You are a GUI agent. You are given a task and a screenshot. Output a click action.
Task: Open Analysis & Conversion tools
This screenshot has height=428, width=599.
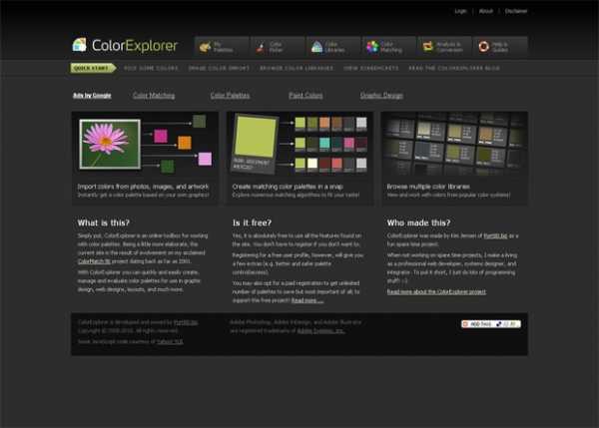tap(440, 46)
